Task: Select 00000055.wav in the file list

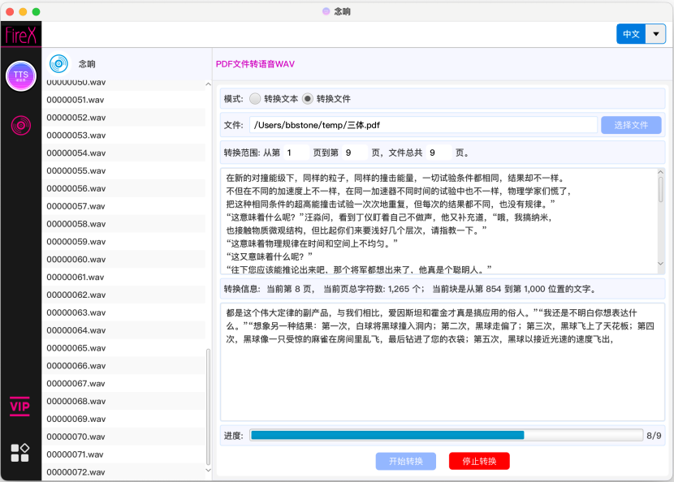Action: tap(123, 170)
